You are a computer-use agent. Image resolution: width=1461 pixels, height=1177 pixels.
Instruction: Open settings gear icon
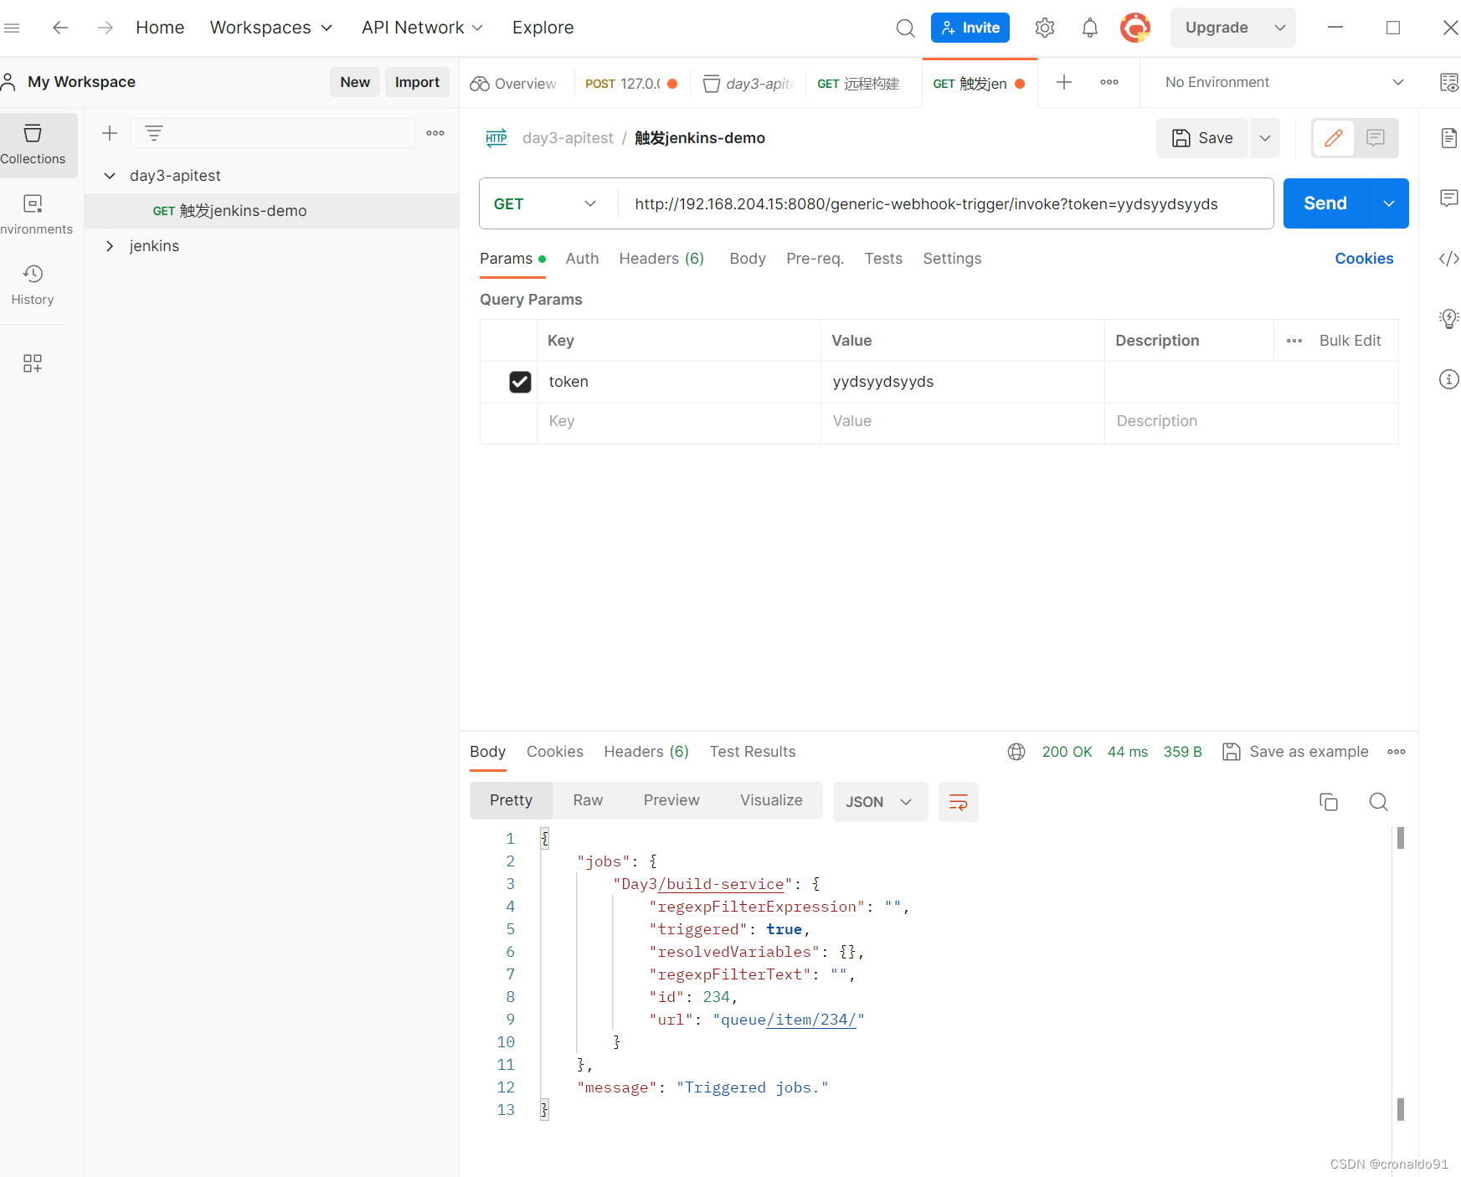coord(1045,28)
